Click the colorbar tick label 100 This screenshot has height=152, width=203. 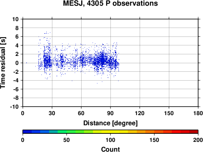click(110, 140)
